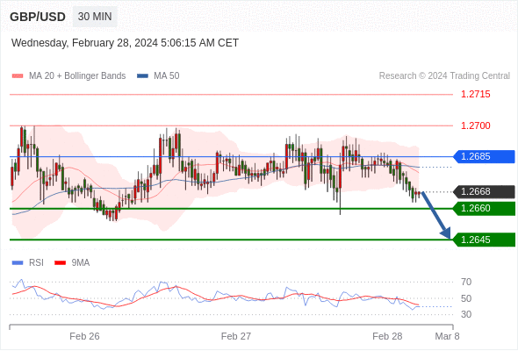Click the Feb 26 date axis label

pyautogui.click(x=84, y=336)
